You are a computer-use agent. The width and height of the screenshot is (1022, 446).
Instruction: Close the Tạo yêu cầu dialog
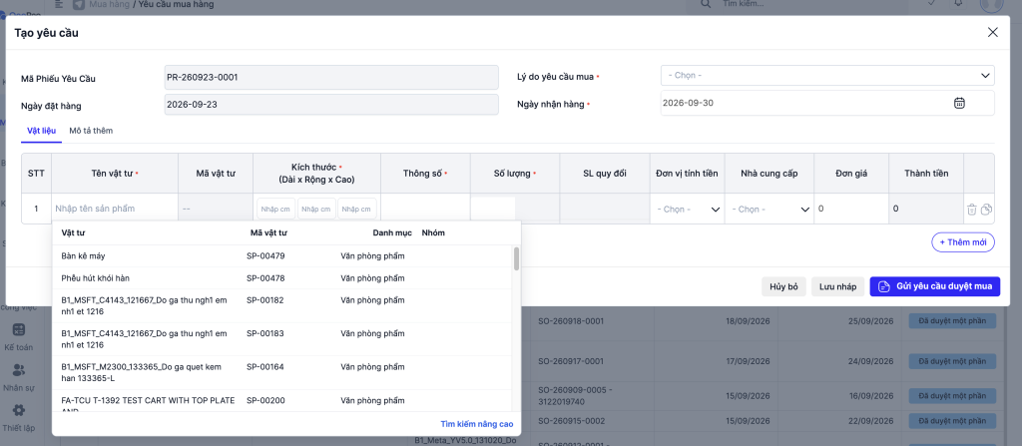pos(993,33)
